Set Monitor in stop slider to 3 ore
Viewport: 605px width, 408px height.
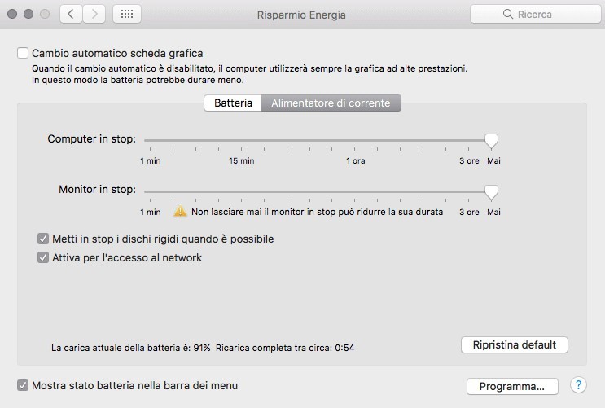pyautogui.click(x=469, y=192)
